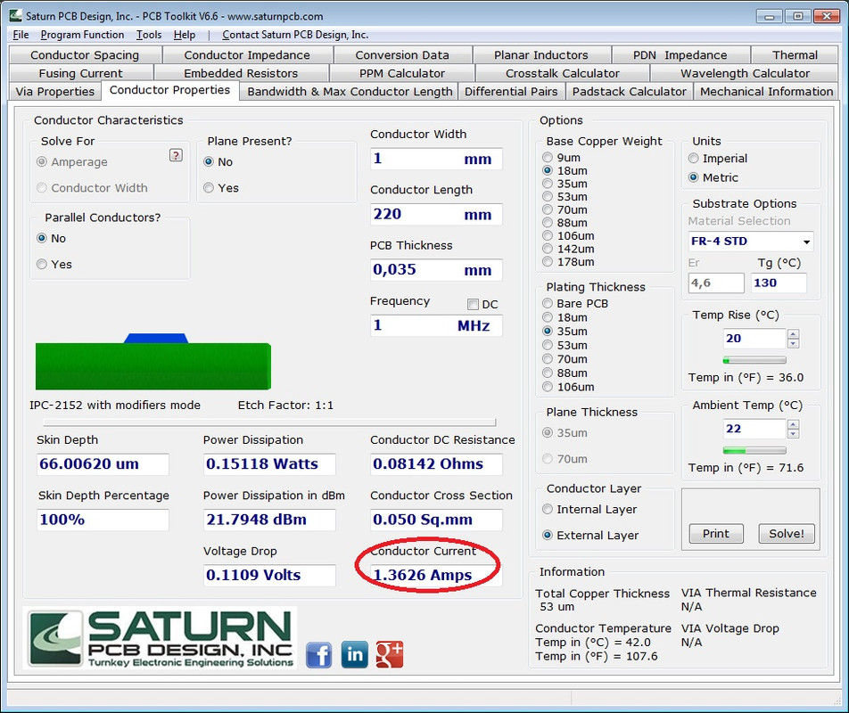849x713 pixels.
Task: Open the Program Function menu
Action: pos(82,35)
